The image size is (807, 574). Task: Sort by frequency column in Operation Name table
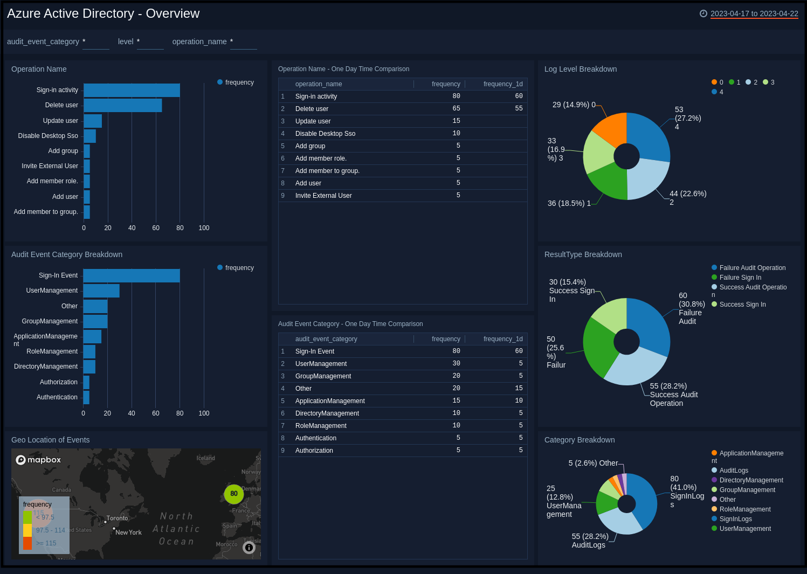[446, 84]
